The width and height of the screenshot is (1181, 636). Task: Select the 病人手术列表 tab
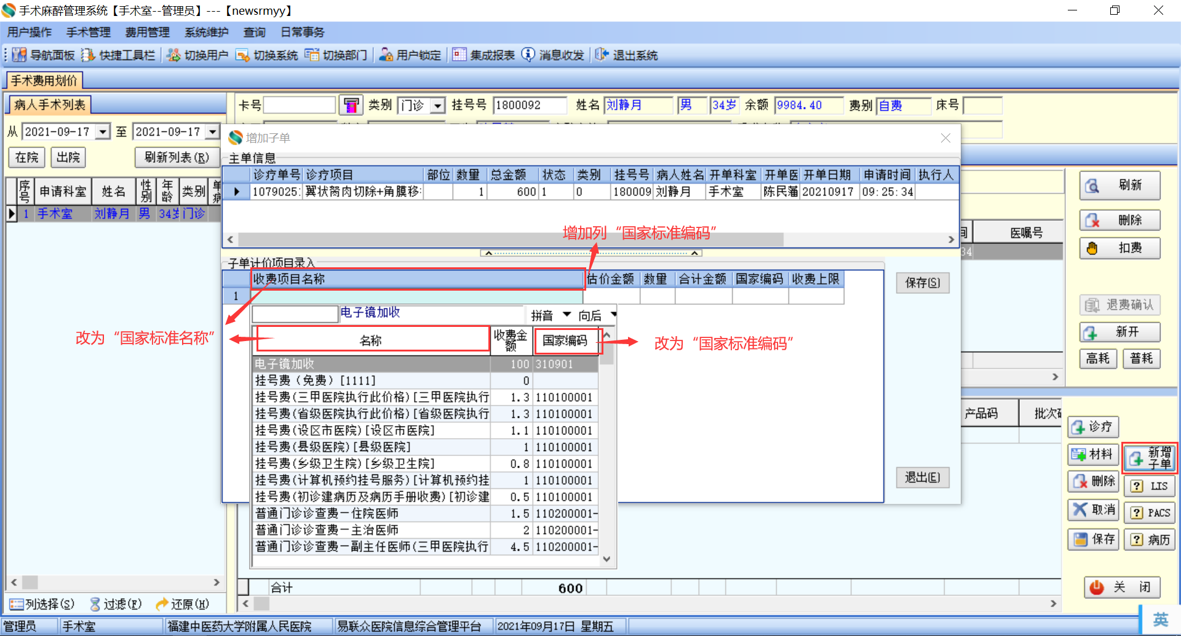click(50, 105)
